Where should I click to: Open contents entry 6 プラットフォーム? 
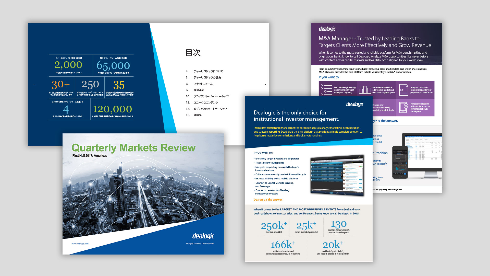point(199,84)
